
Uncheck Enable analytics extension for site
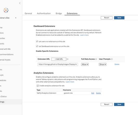(x=38, y=86)
